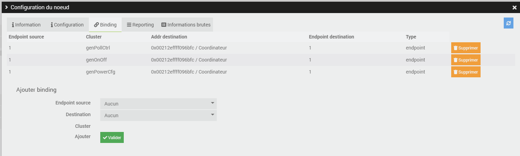Screen dimensions: 520x156
Task: Click the genOnOff cluster cell
Action: click(x=96, y=60)
